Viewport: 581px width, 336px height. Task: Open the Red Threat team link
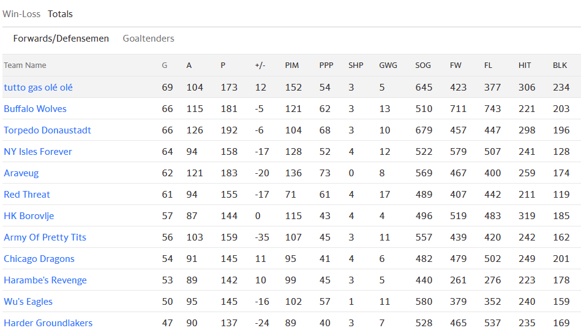click(x=27, y=195)
